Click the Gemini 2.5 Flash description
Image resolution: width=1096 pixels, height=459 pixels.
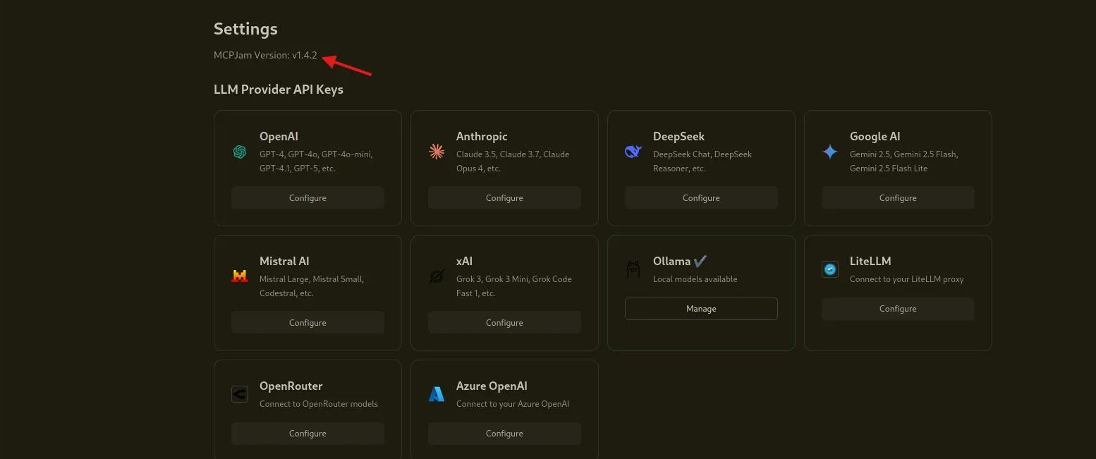(x=903, y=161)
